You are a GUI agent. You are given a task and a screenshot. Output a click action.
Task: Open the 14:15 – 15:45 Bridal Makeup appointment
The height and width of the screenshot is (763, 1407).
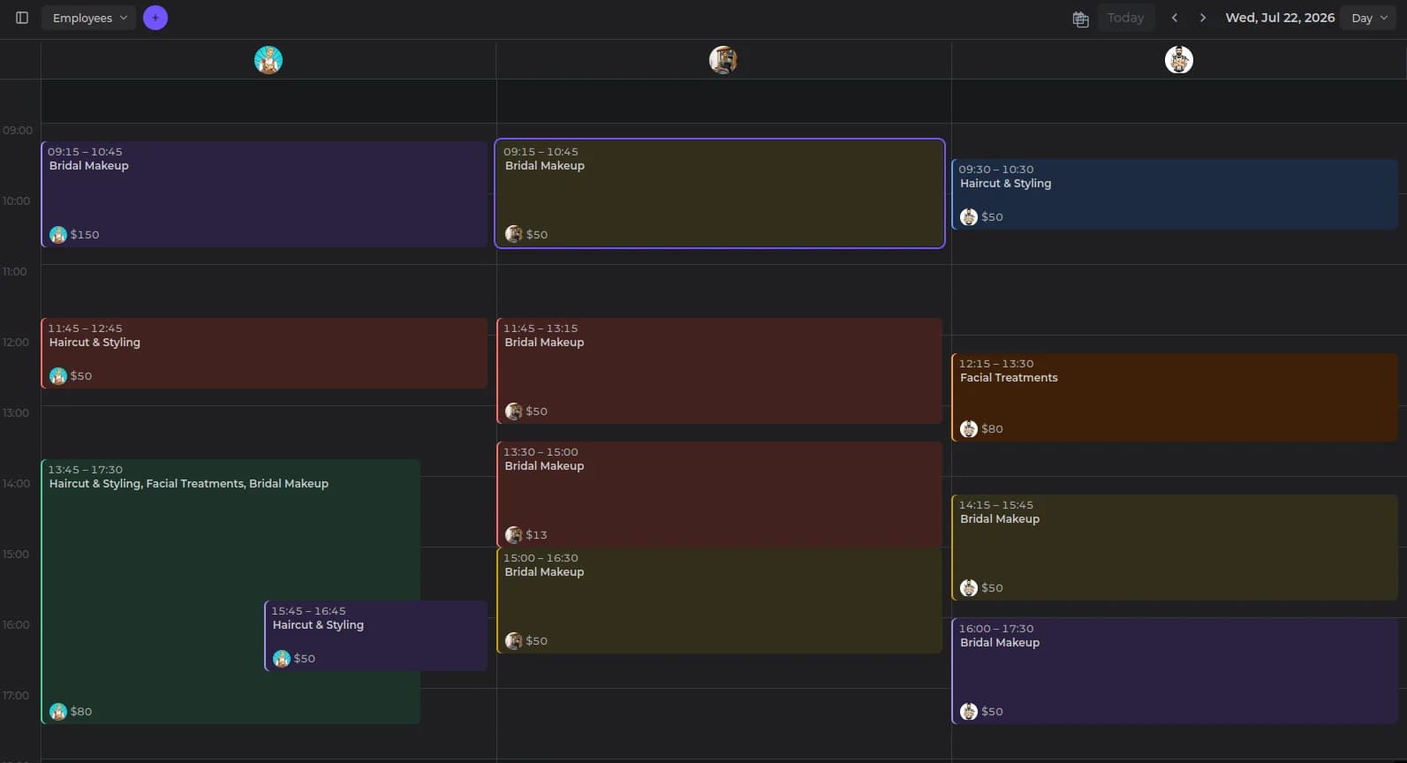coord(1175,548)
